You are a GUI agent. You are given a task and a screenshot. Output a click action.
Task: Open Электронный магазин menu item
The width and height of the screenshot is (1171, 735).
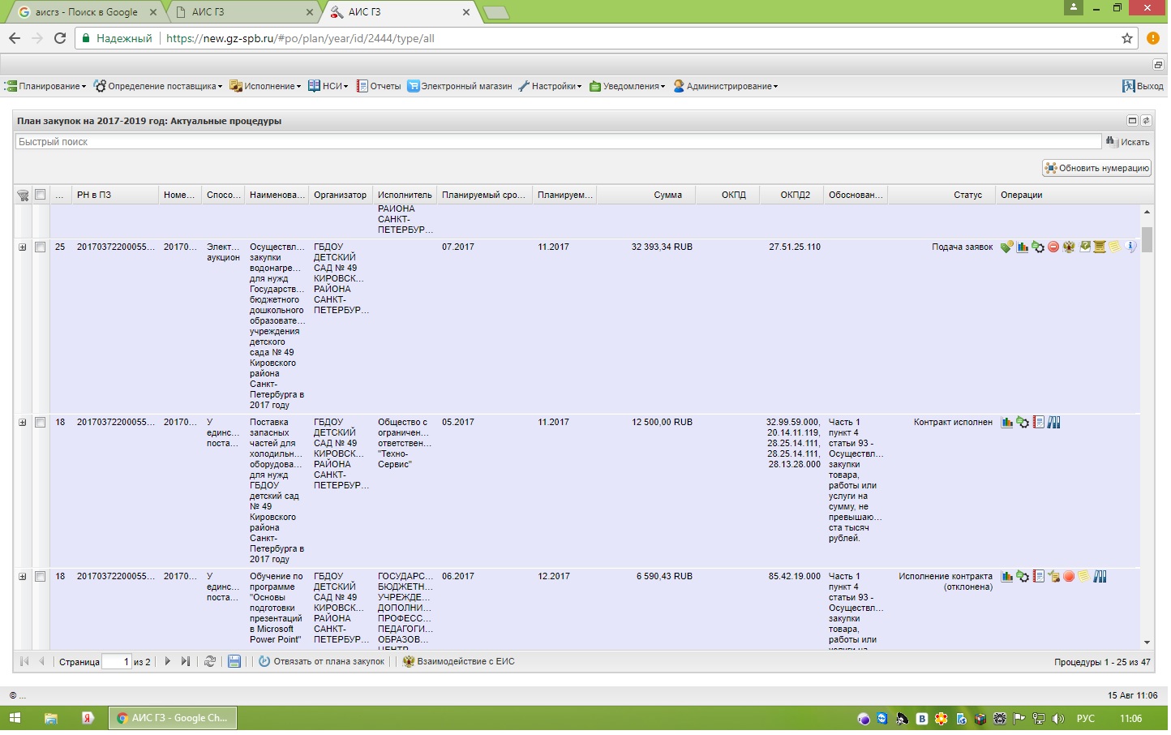[x=460, y=86]
